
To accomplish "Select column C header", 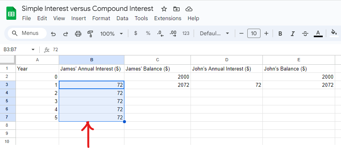I will click(x=157, y=60).
